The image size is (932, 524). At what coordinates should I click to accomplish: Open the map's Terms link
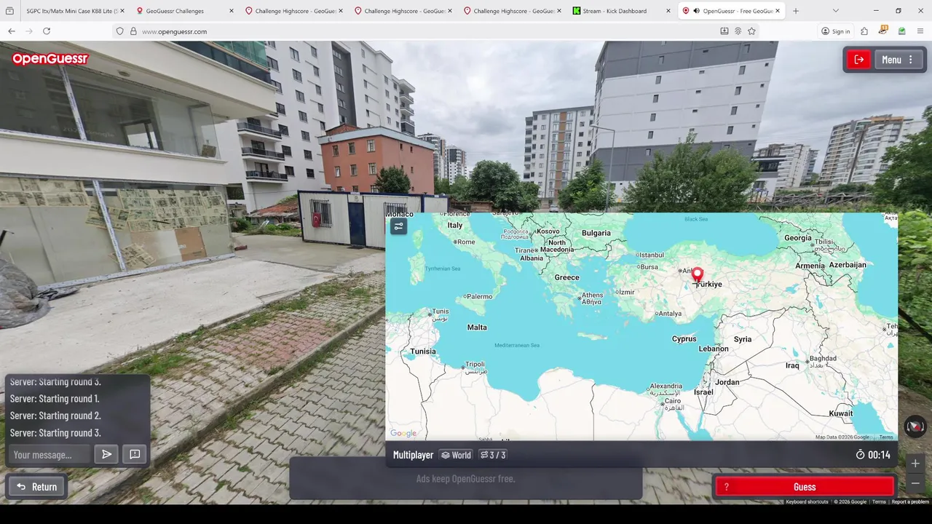click(x=885, y=437)
